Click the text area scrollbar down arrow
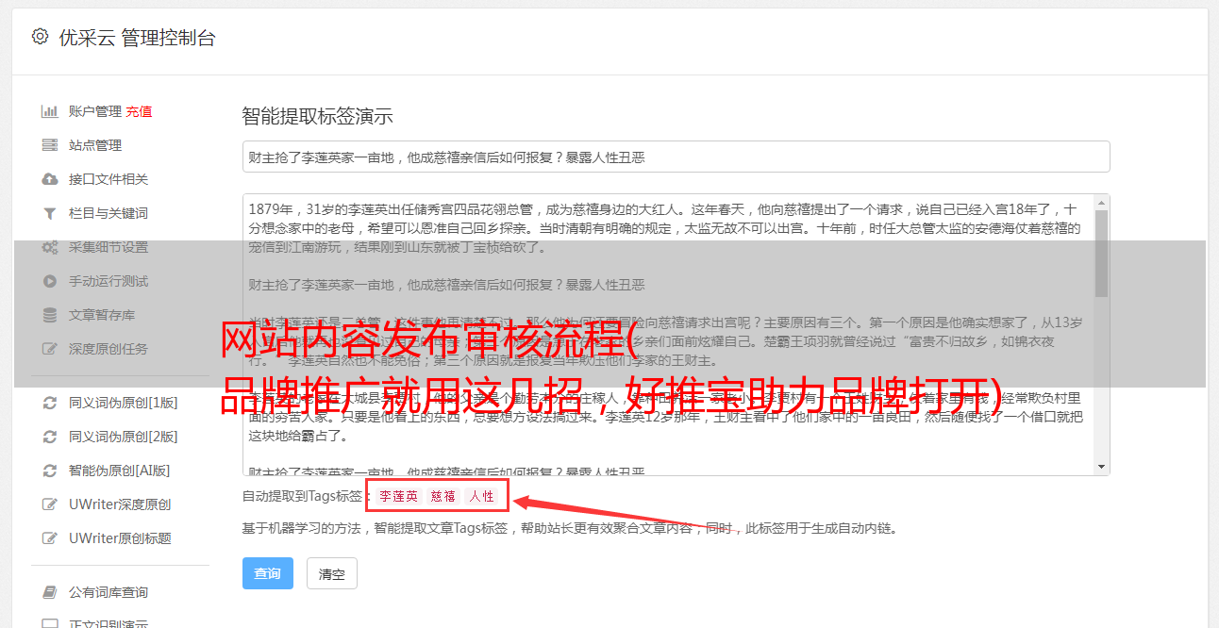 coord(1101,467)
